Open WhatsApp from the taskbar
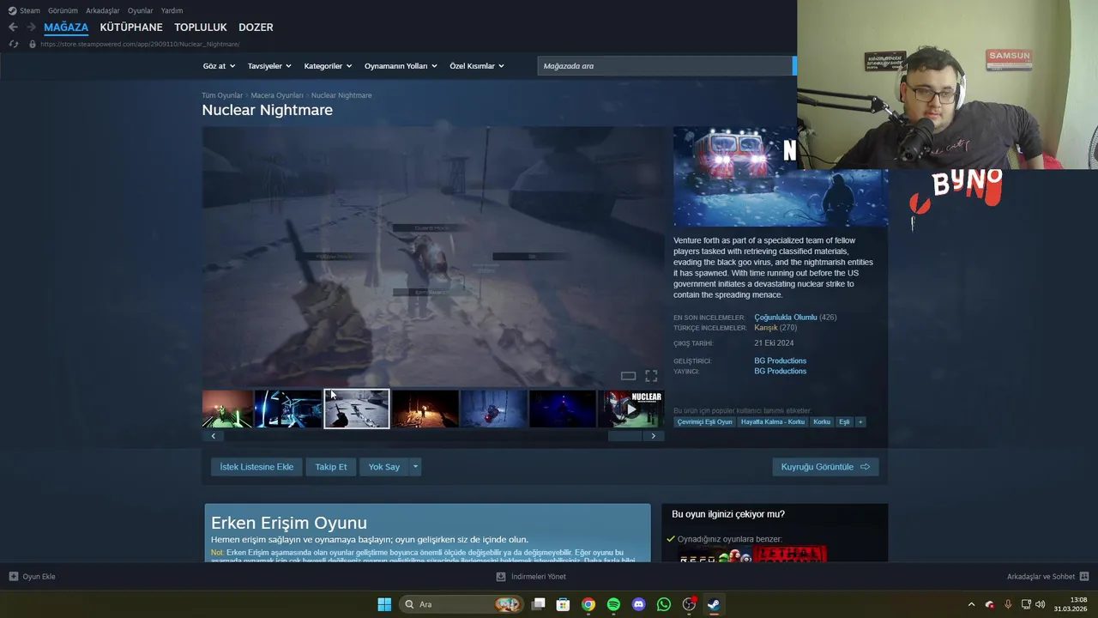This screenshot has height=618, width=1098. tap(663, 604)
